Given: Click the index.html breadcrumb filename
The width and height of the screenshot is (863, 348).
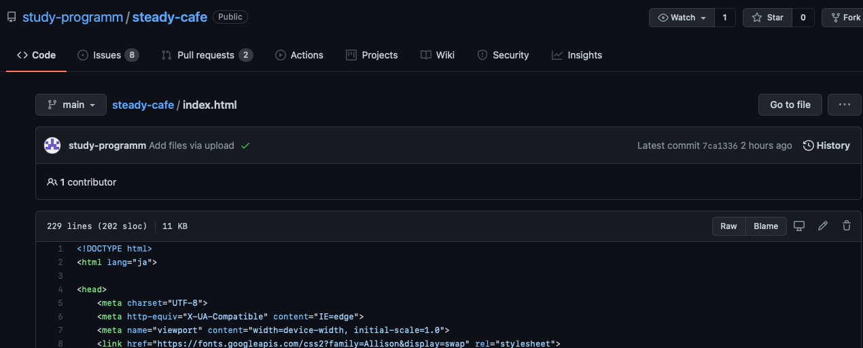Looking at the screenshot, I should click(x=210, y=105).
